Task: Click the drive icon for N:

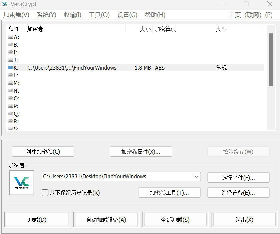Action: click(x=10, y=91)
